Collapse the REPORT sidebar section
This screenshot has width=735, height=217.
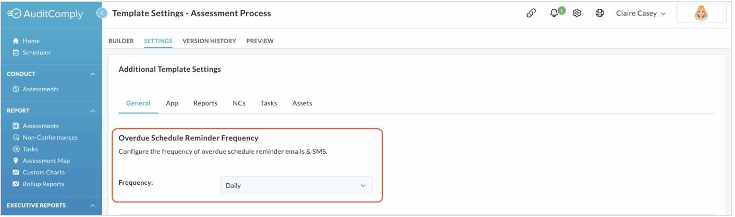(x=93, y=111)
